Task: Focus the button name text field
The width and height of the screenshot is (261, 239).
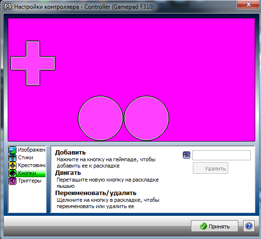Action: tap(221, 155)
